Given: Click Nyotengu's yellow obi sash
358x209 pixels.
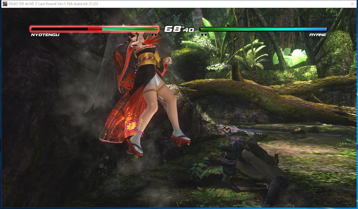Looking at the screenshot, I should (x=148, y=58).
